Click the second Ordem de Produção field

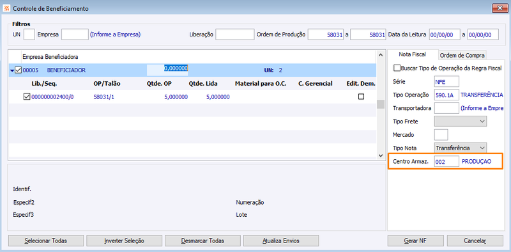369,35
